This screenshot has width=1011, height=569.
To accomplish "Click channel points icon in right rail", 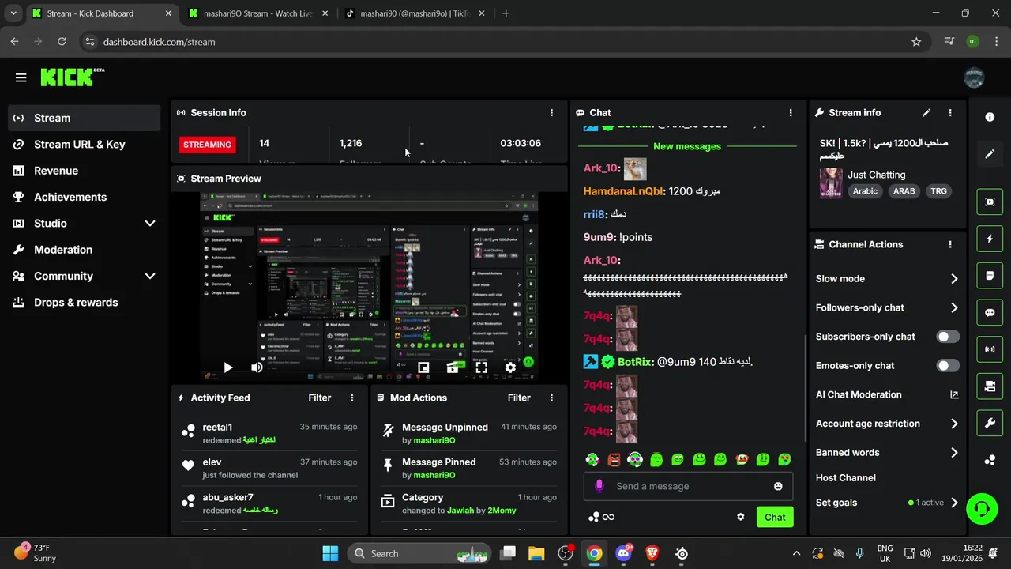I will pos(990,460).
